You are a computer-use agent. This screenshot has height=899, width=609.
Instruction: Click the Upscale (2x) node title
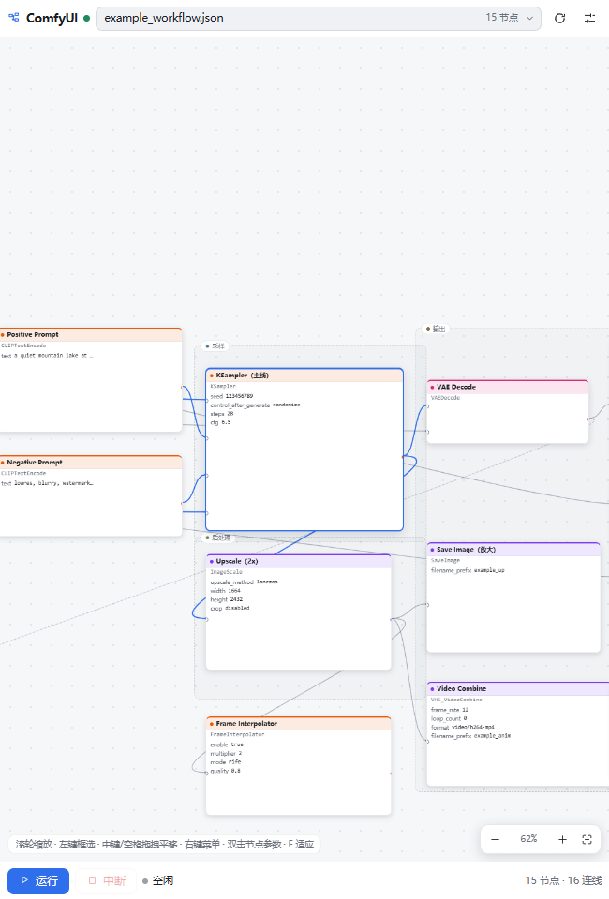237,561
